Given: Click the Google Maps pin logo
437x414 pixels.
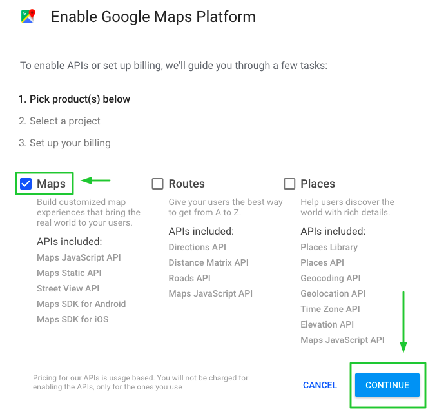Looking at the screenshot, I should tap(28, 17).
